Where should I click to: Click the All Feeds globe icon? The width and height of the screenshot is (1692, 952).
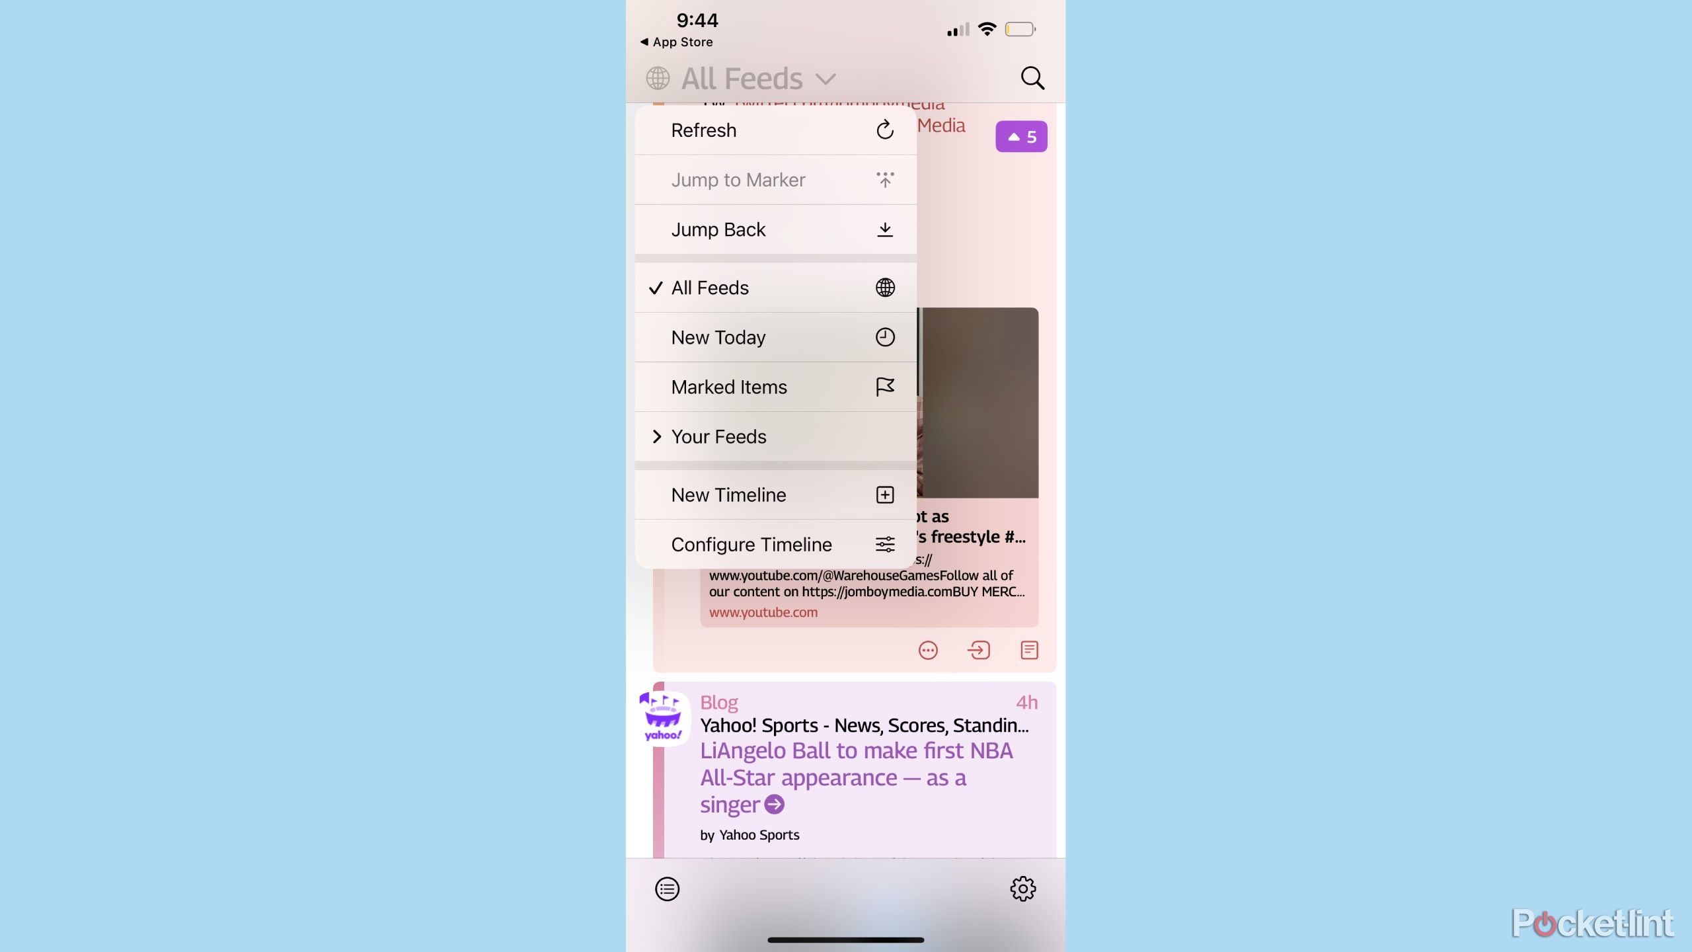[884, 287]
